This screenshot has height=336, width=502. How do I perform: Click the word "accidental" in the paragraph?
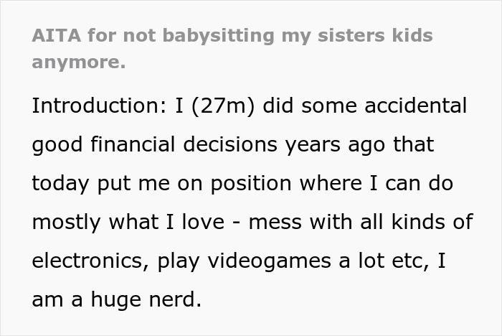point(415,106)
